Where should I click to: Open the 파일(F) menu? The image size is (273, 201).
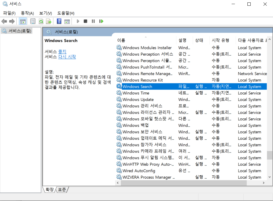[9, 13]
